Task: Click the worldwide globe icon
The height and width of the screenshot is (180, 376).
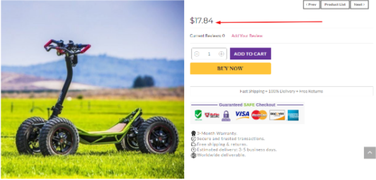Action: coord(193,155)
